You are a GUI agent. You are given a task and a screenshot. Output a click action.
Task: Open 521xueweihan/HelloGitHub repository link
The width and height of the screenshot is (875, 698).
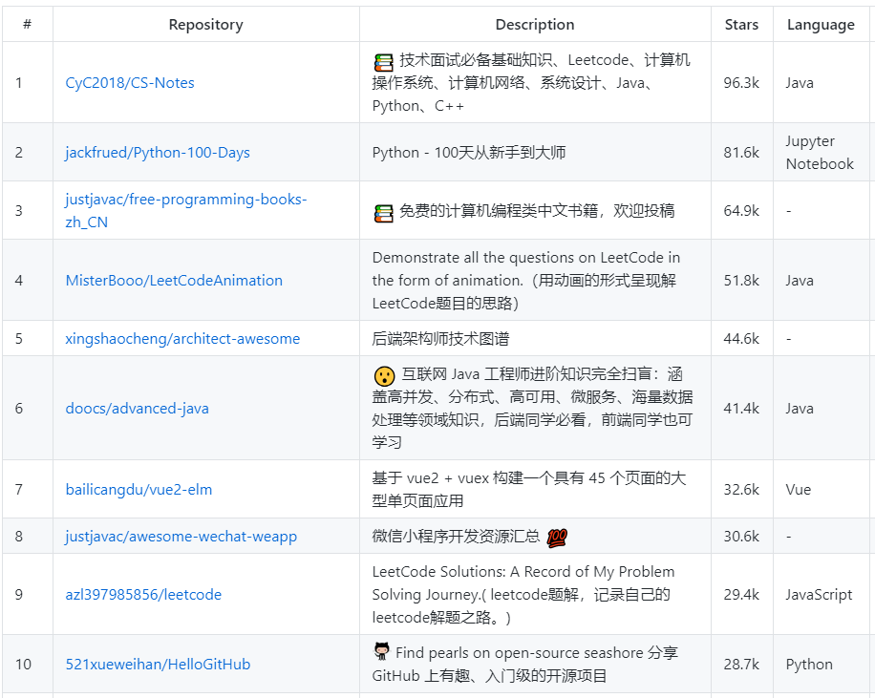click(x=158, y=664)
